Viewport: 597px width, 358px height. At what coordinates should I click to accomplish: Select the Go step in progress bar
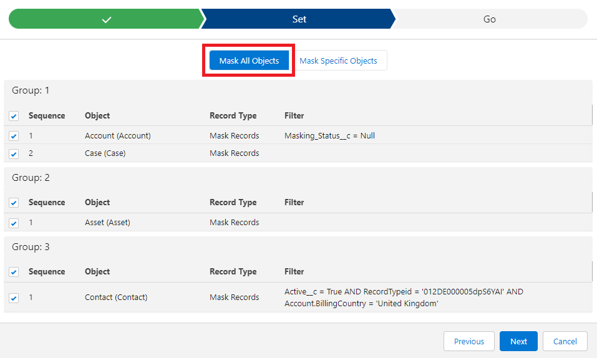pyautogui.click(x=489, y=19)
